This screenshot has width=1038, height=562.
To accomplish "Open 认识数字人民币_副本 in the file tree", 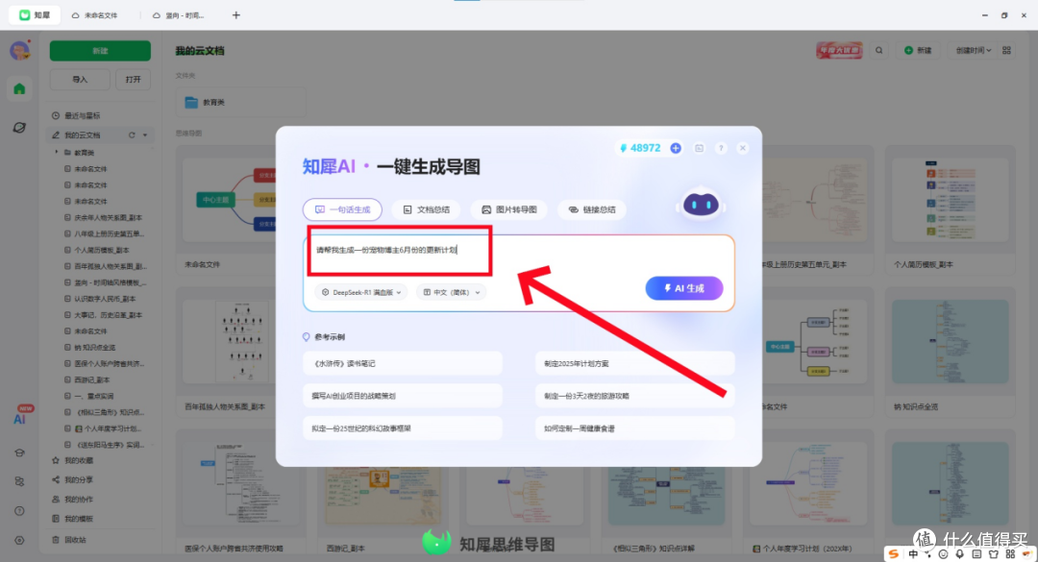I will (x=101, y=299).
